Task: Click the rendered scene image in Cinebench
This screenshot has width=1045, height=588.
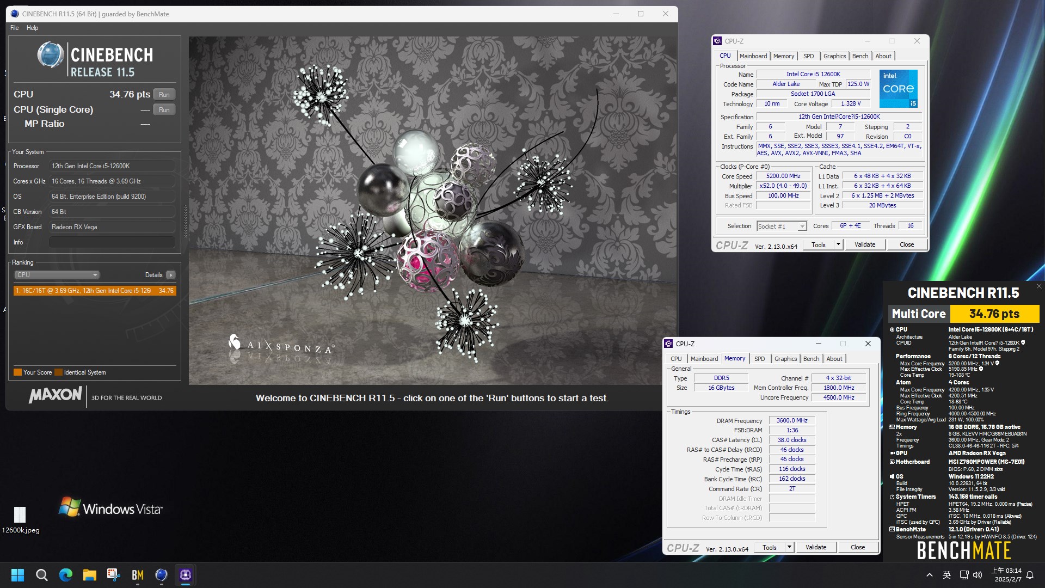Action: pyautogui.click(x=433, y=211)
